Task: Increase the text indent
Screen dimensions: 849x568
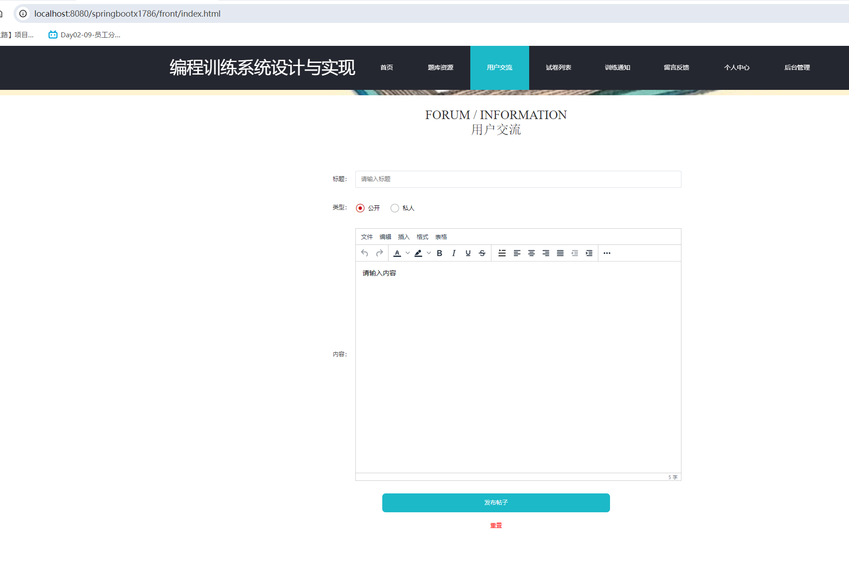Action: [589, 253]
